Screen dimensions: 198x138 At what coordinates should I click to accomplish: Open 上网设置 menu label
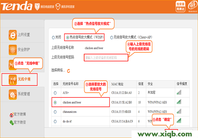24,35
